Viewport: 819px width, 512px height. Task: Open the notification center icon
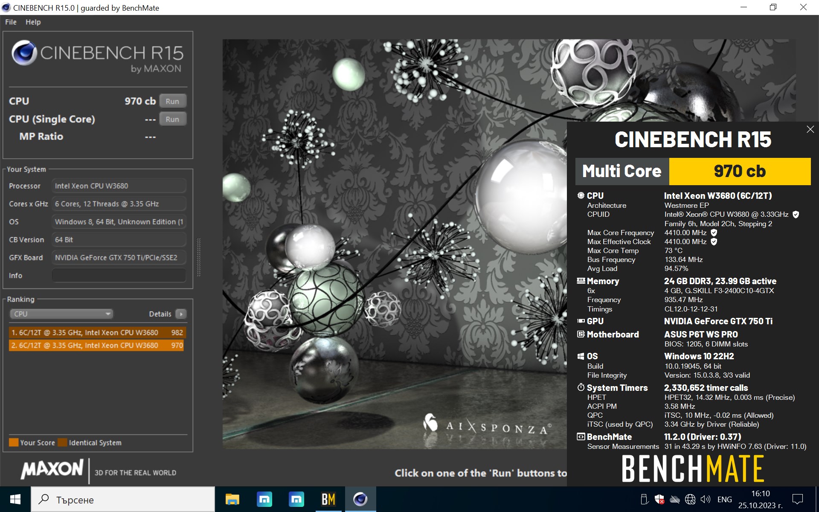[x=797, y=499]
